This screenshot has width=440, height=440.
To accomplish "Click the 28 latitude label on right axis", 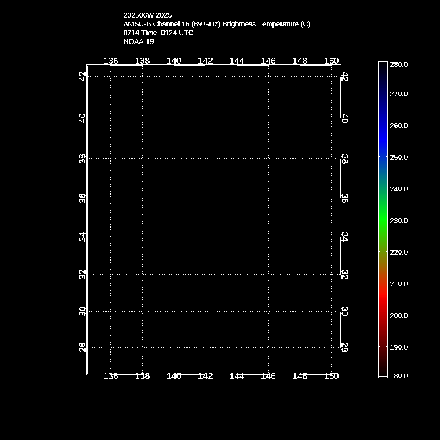I will tap(345, 347).
